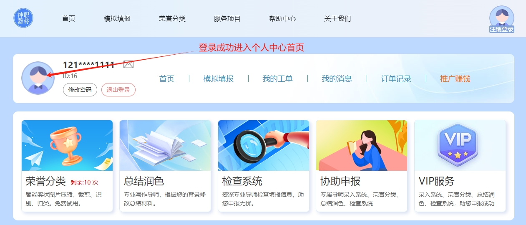Click the 修改密码 button
The image size is (526, 225).
(x=80, y=90)
